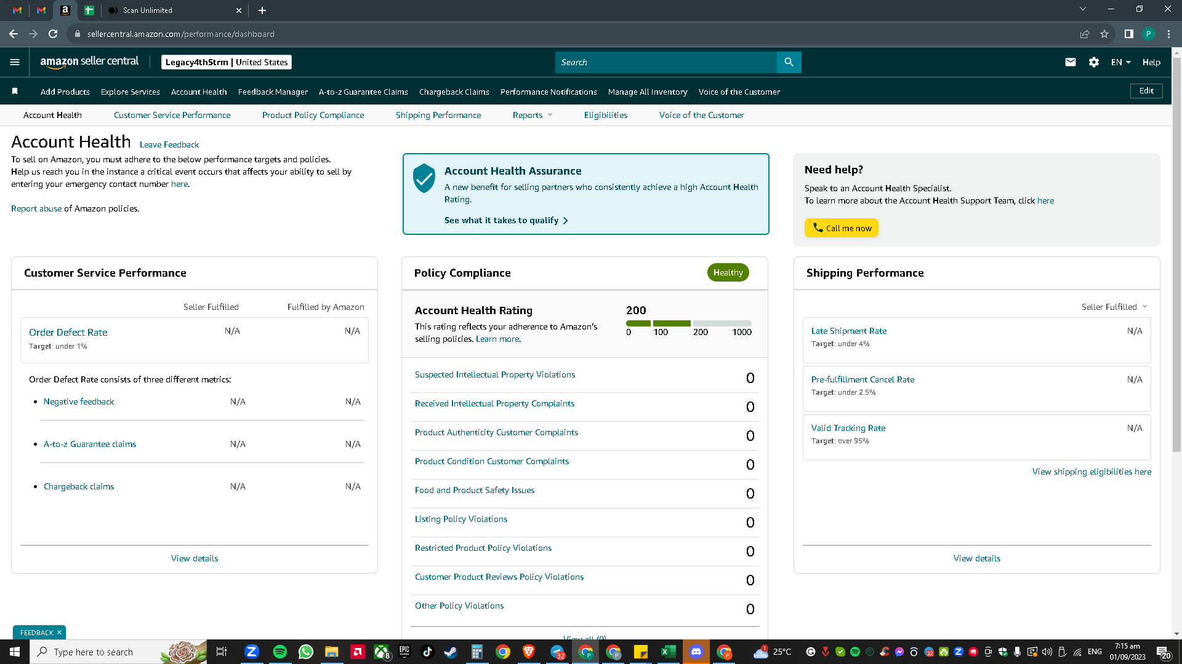Open the Seller Central hamburger menu

pos(15,62)
